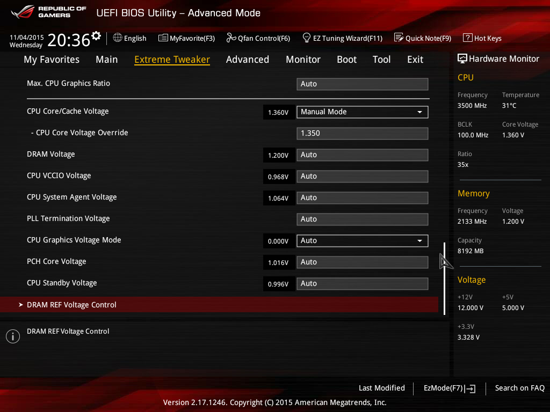The image size is (550, 412).
Task: Click the 3500 MHz CPU frequency value
Action: click(472, 106)
